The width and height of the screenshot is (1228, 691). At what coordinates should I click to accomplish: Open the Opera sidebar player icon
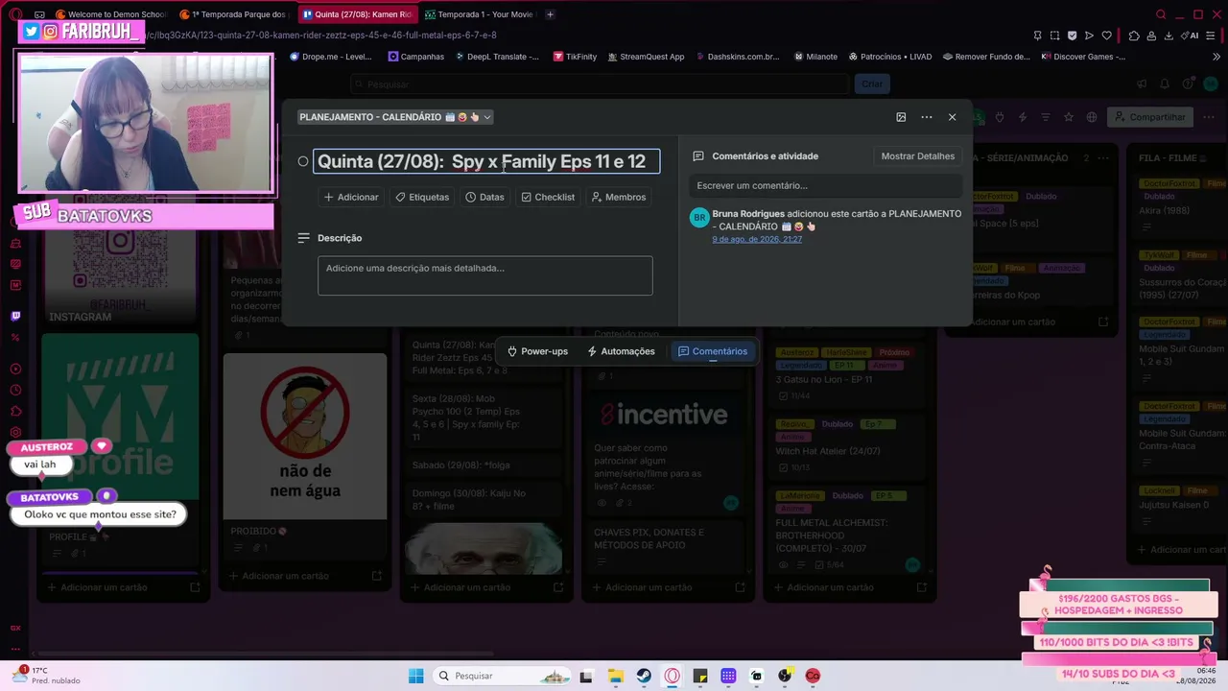(x=15, y=369)
